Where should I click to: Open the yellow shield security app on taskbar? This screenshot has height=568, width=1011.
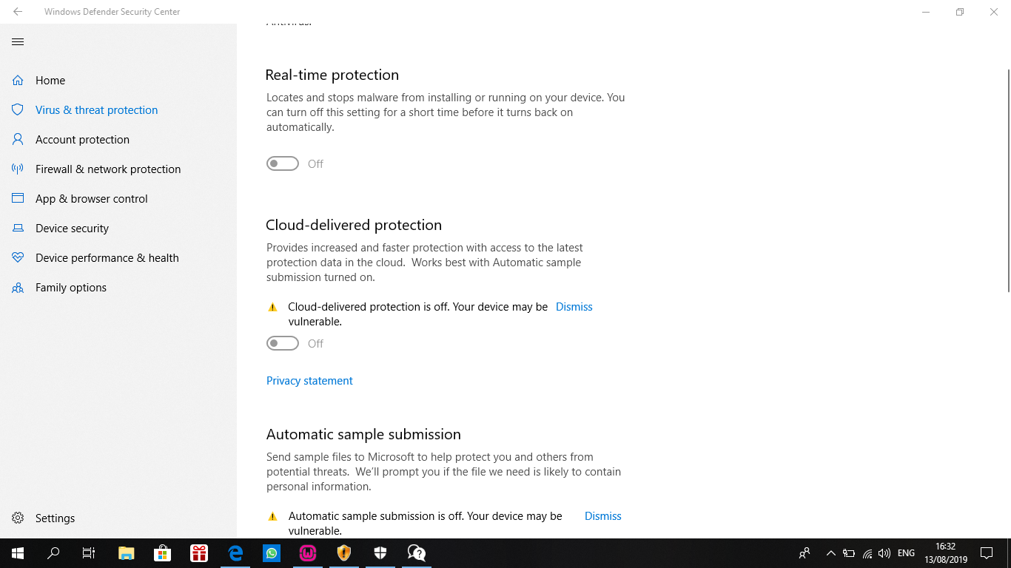coord(344,553)
